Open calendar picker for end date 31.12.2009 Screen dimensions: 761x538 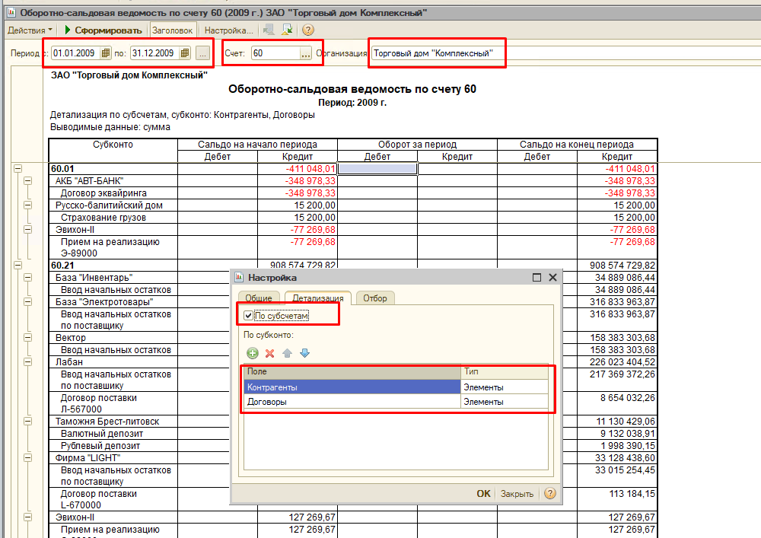pos(184,53)
